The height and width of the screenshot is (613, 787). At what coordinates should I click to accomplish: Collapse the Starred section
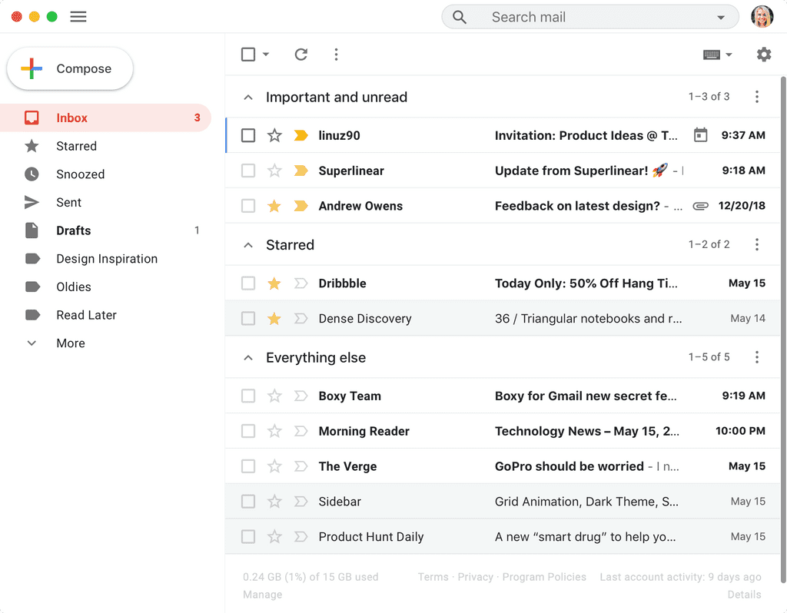click(248, 245)
